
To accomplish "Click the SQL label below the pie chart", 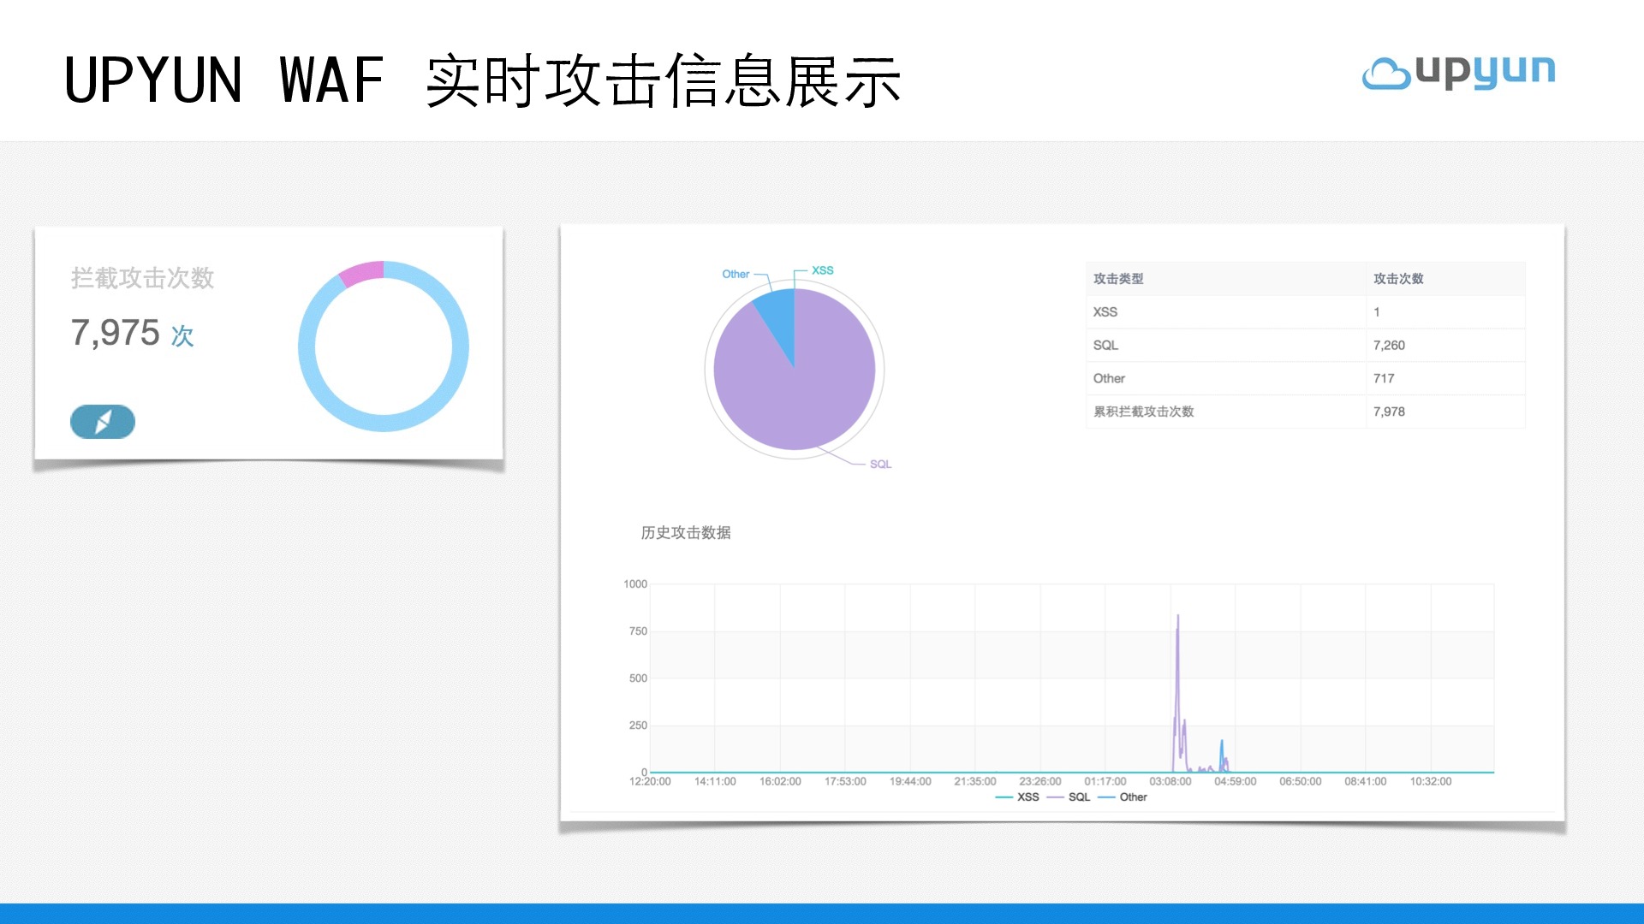I will (x=880, y=464).
